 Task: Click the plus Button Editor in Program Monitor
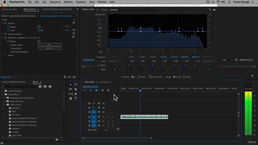click(x=252, y=76)
